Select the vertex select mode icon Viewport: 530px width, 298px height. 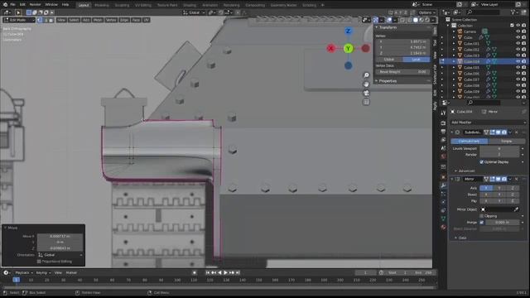tap(41, 20)
